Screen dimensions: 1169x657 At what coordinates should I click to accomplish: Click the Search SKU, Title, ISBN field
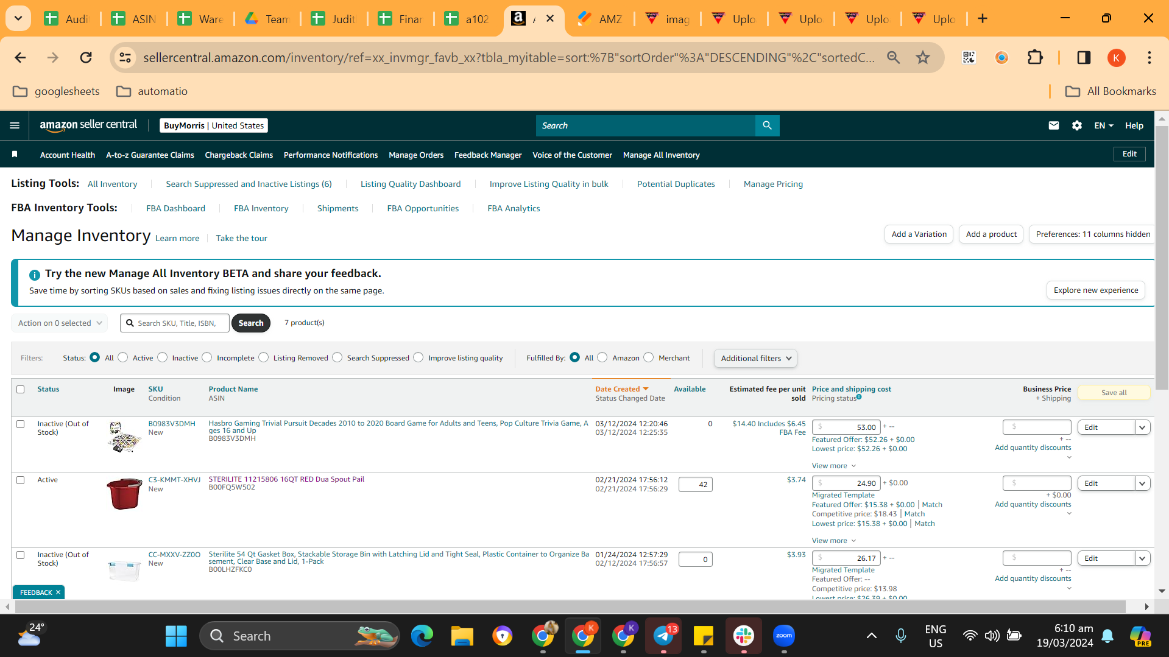point(175,323)
